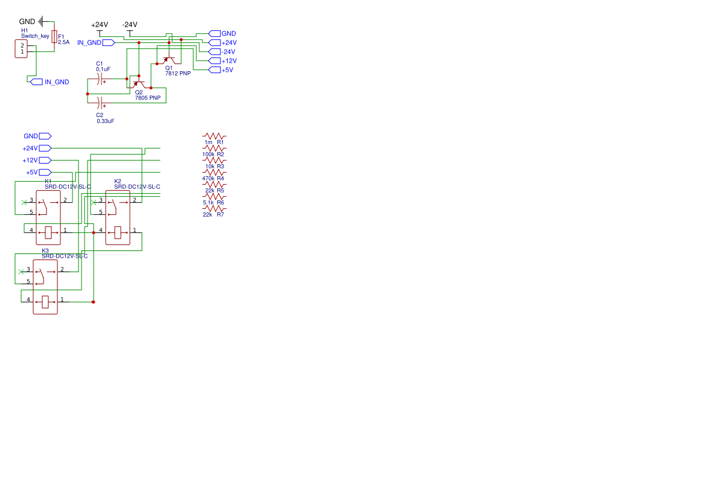Click the GND input label above relay section
Image resolution: width=706 pixels, height=499 pixels.
tap(38, 136)
